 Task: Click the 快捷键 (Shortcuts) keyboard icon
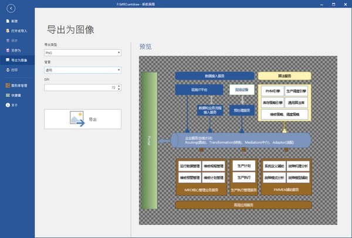[x=6, y=95]
